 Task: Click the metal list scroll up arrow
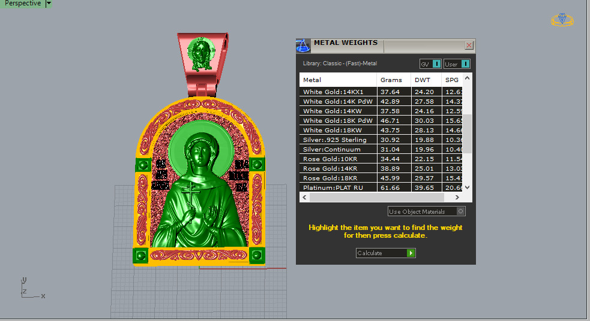[x=468, y=78]
